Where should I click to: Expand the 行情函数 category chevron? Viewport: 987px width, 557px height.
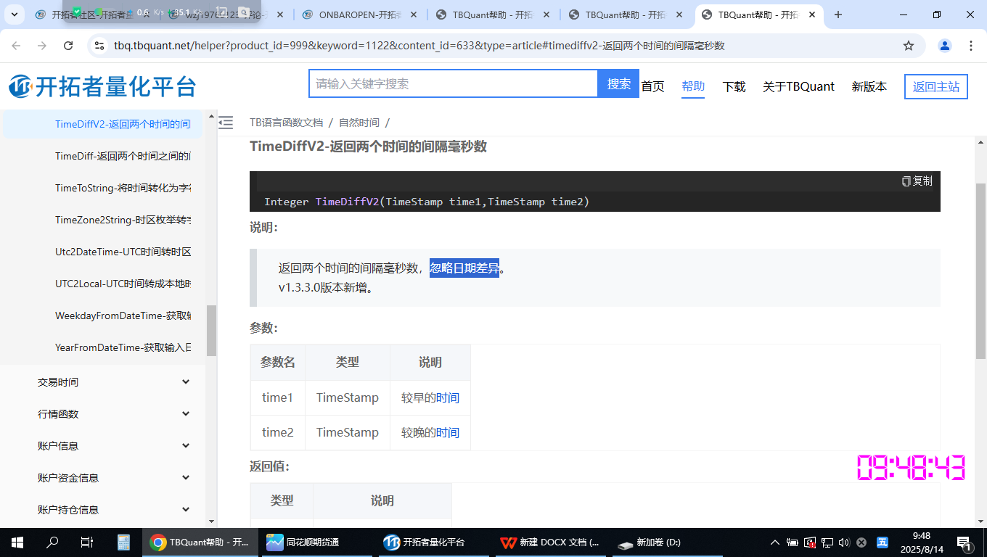(x=186, y=414)
